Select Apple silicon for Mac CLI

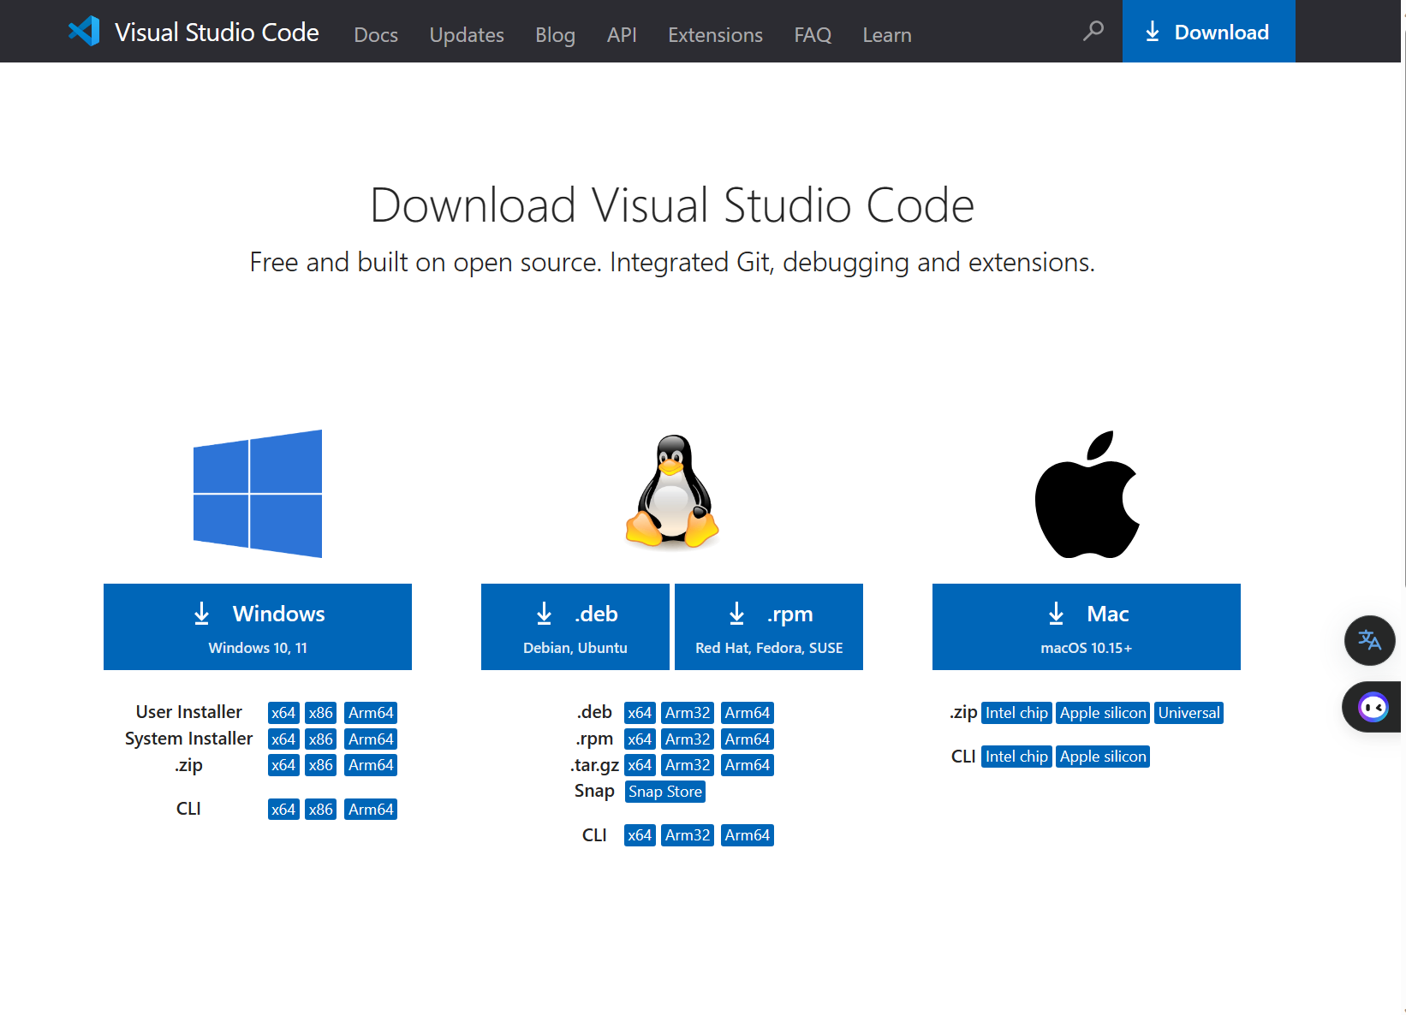coord(1103,757)
